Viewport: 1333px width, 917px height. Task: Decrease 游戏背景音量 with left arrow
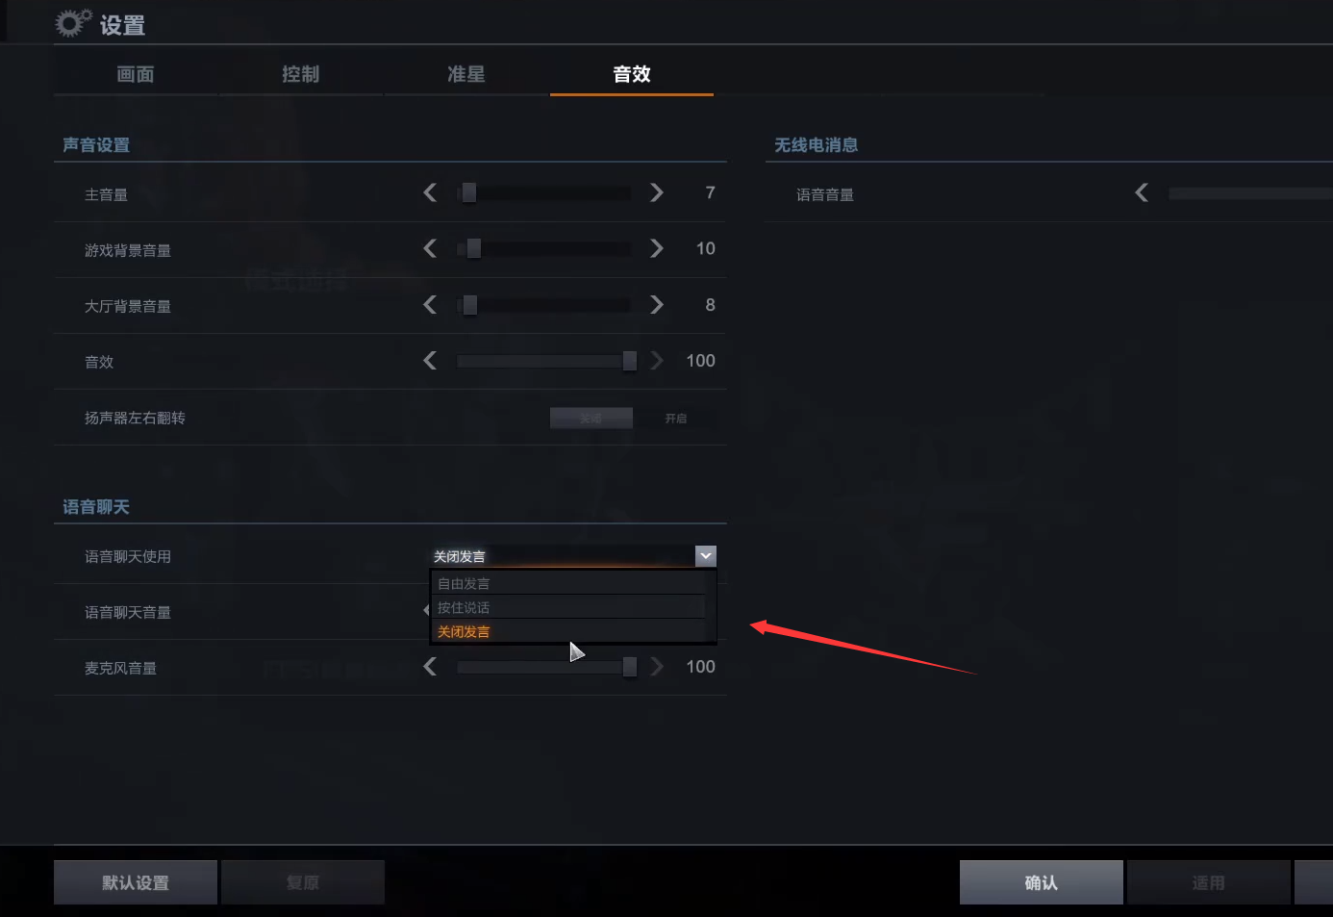(x=430, y=248)
